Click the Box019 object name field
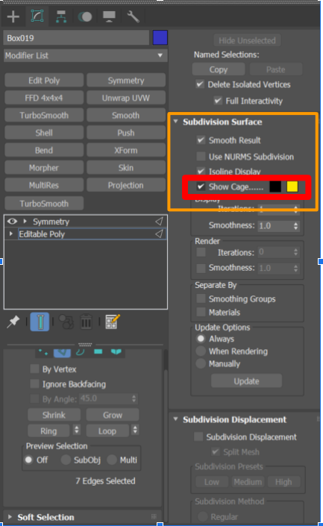The width and height of the screenshot is (323, 526). coord(76,38)
